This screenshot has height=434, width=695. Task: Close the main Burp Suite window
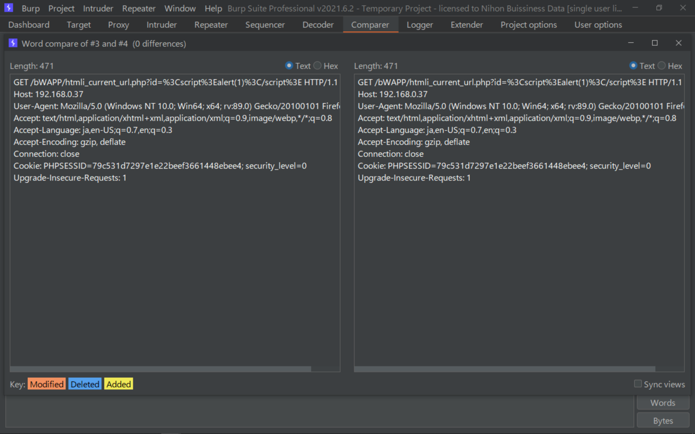[x=683, y=8]
